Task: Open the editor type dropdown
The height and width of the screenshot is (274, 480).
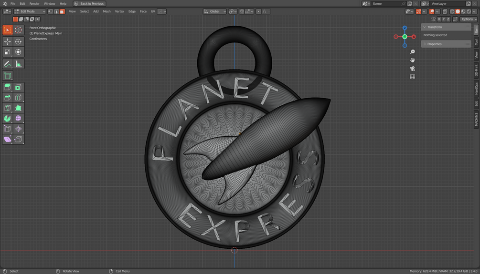Action: click(x=7, y=11)
